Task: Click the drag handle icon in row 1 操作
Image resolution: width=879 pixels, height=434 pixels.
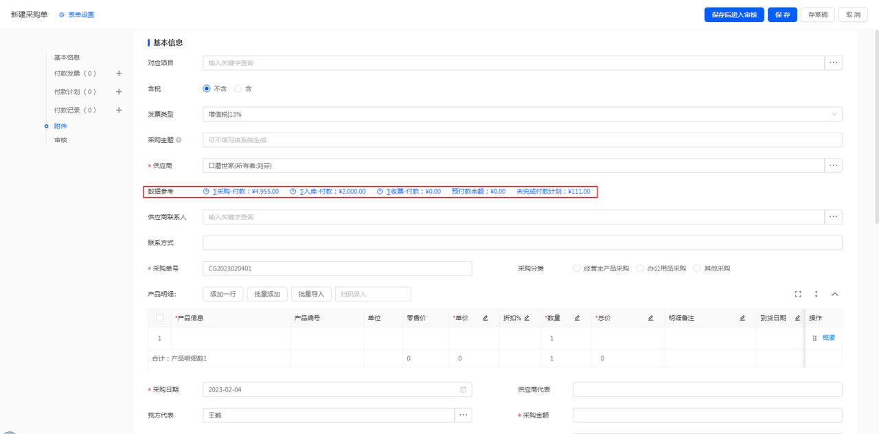Action: click(814, 338)
